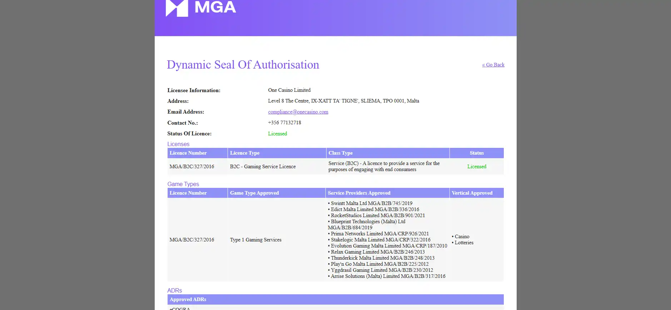
Task: Click Relax Gaming Limited provider entry
Action: pyautogui.click(x=376, y=252)
